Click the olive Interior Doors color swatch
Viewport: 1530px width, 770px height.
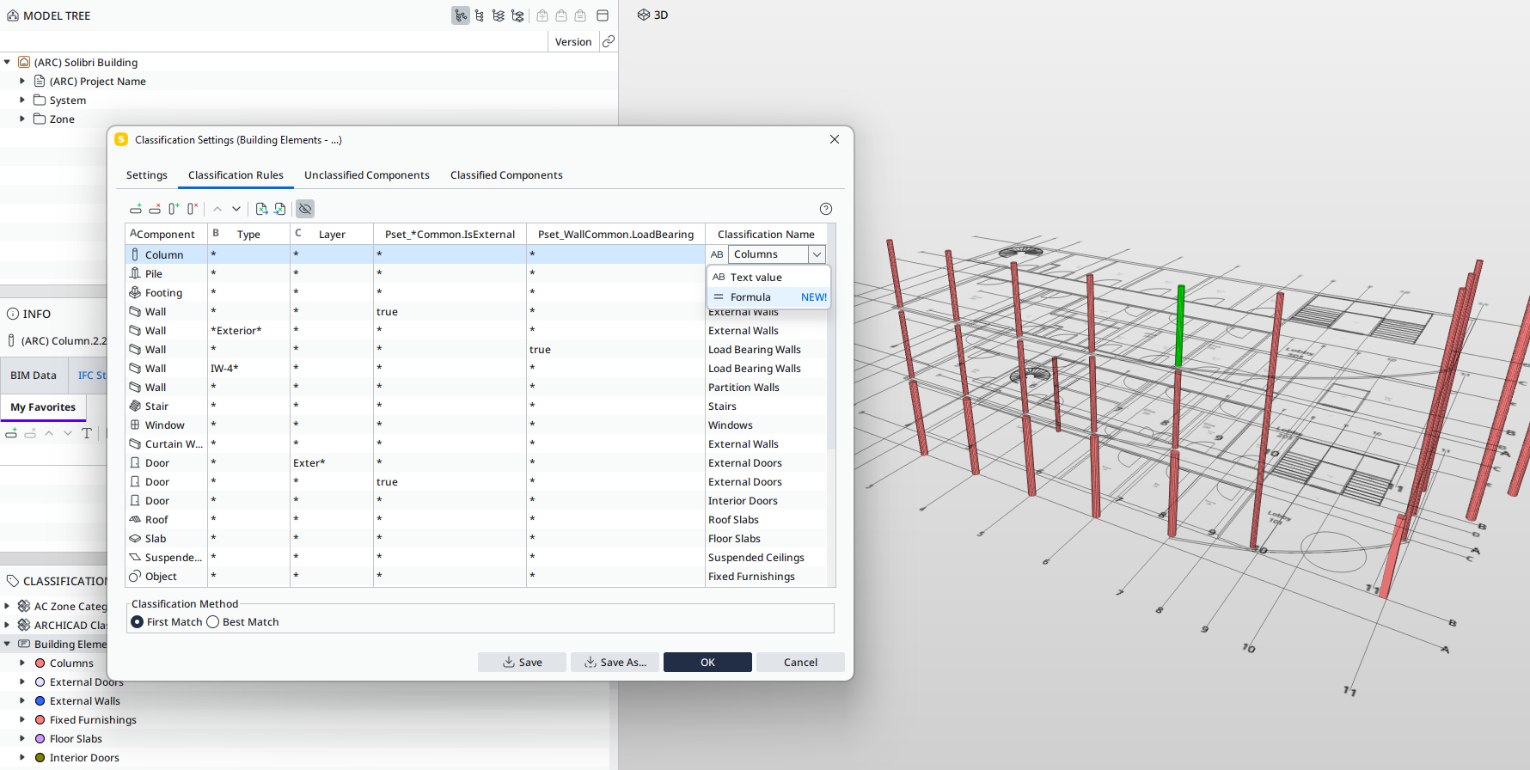point(40,757)
